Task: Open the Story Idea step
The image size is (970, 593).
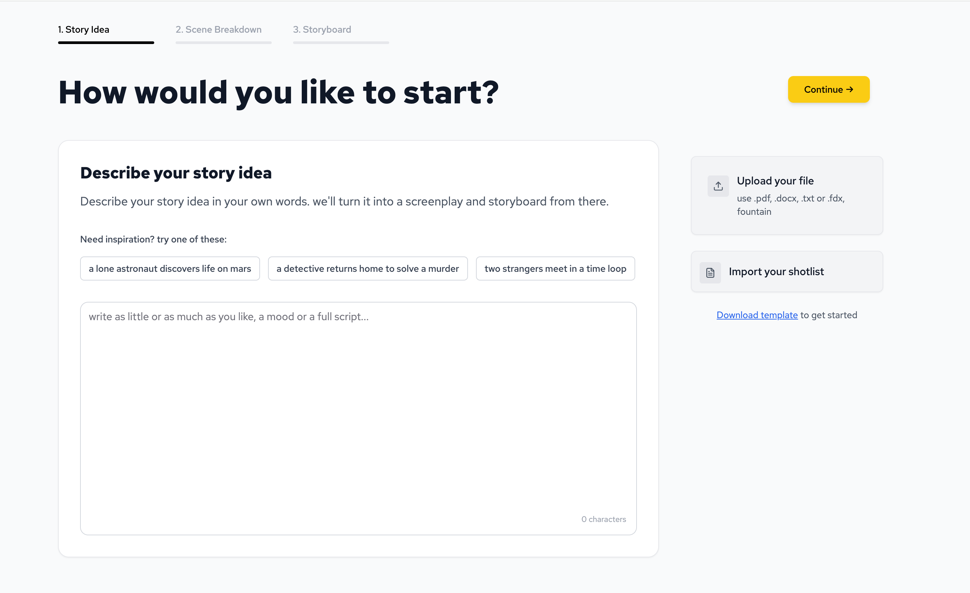Action: 84,29
